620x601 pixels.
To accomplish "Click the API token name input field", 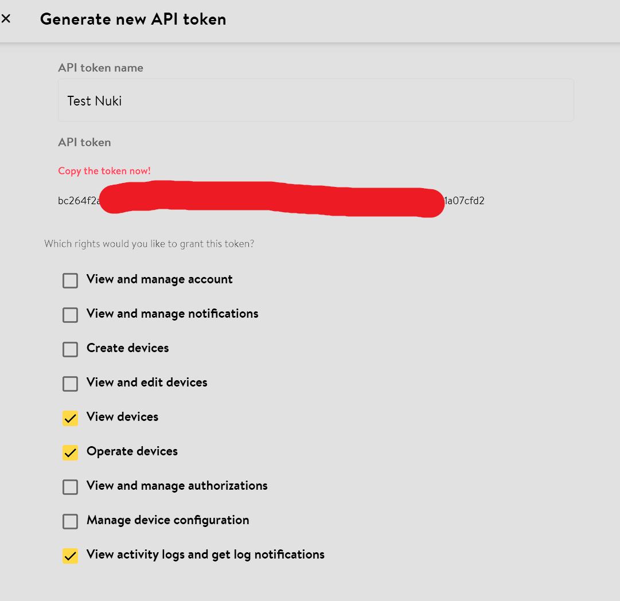I will pos(315,100).
